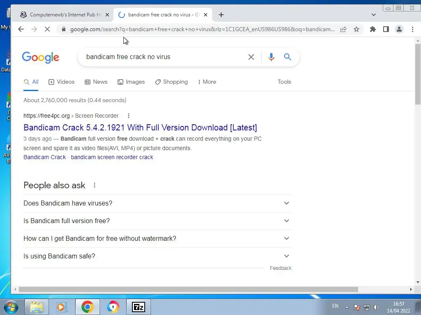Open the Chrome three-dot menu

coord(412,29)
